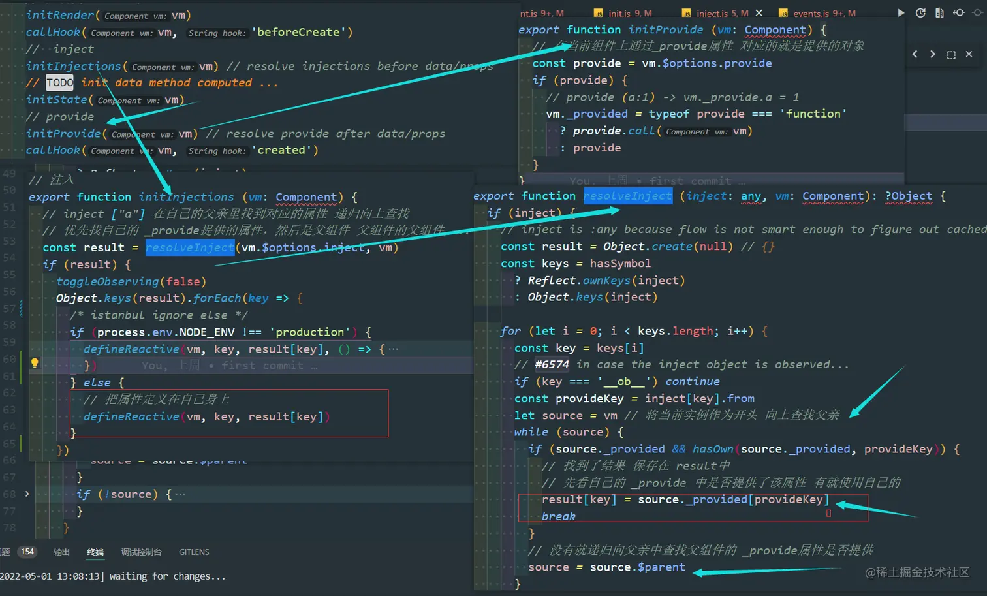Viewport: 987px width, 596px height.
Task: Click the // 注入 comment line
Action: click(51, 180)
